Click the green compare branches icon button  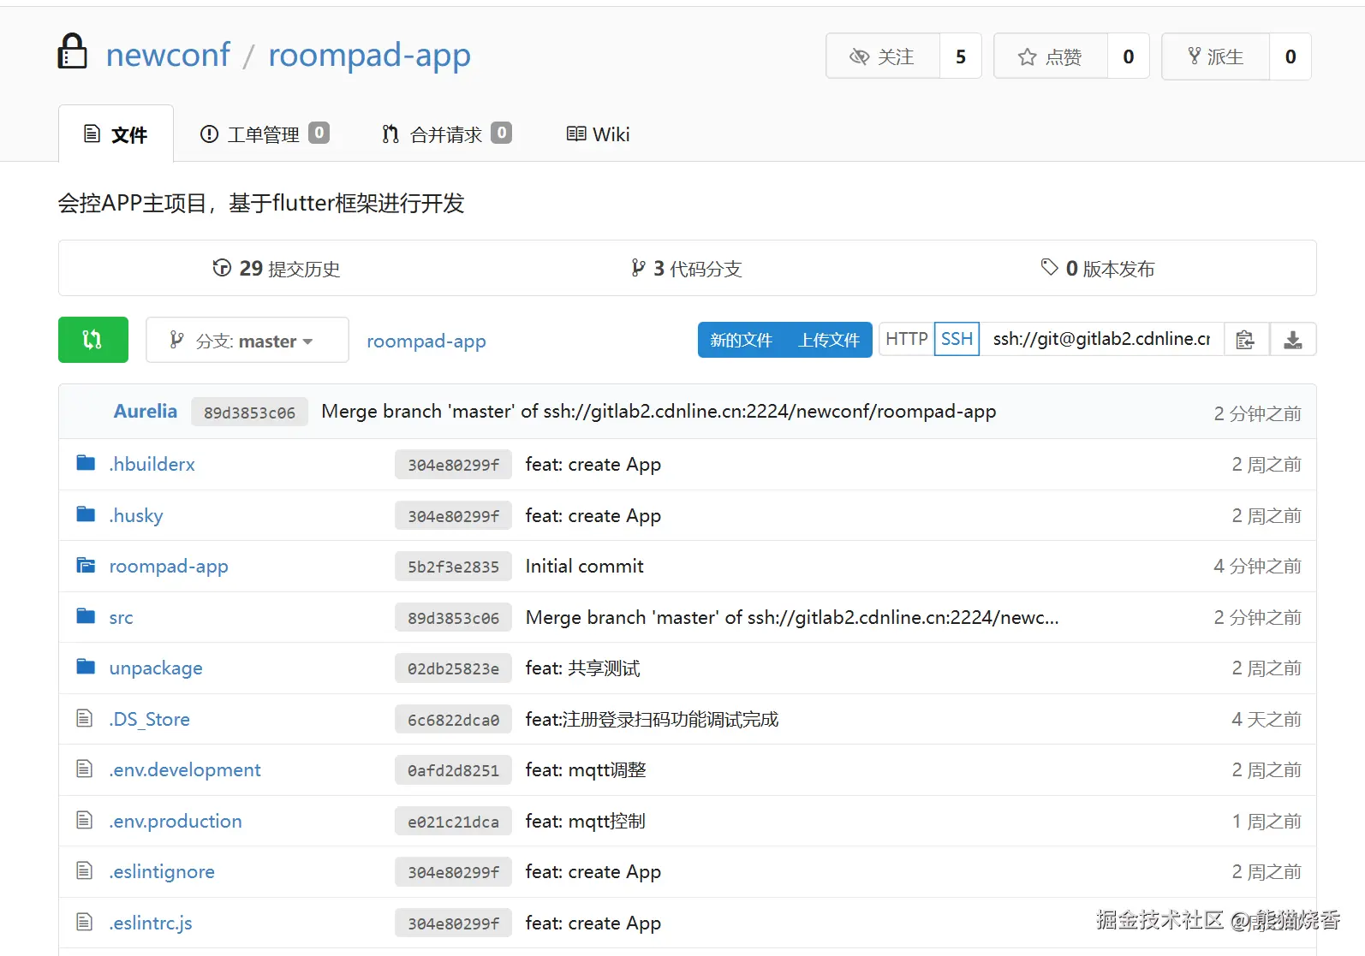[x=93, y=340]
